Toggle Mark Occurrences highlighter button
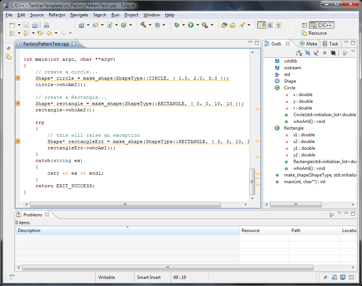The image size is (362, 286). pos(262,25)
